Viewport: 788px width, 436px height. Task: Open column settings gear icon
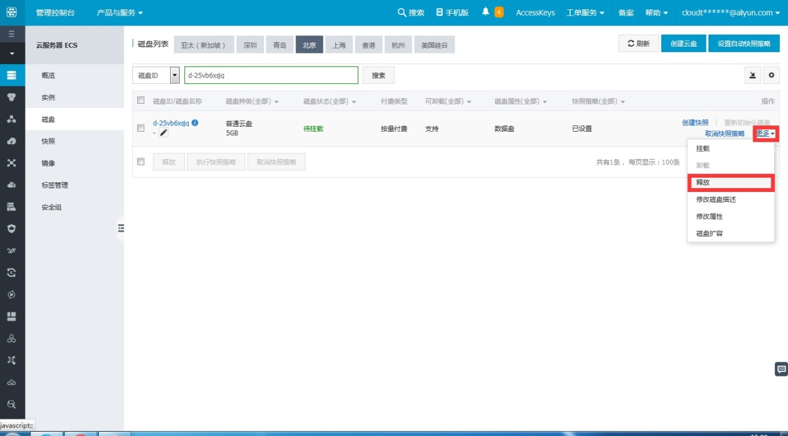[771, 75]
